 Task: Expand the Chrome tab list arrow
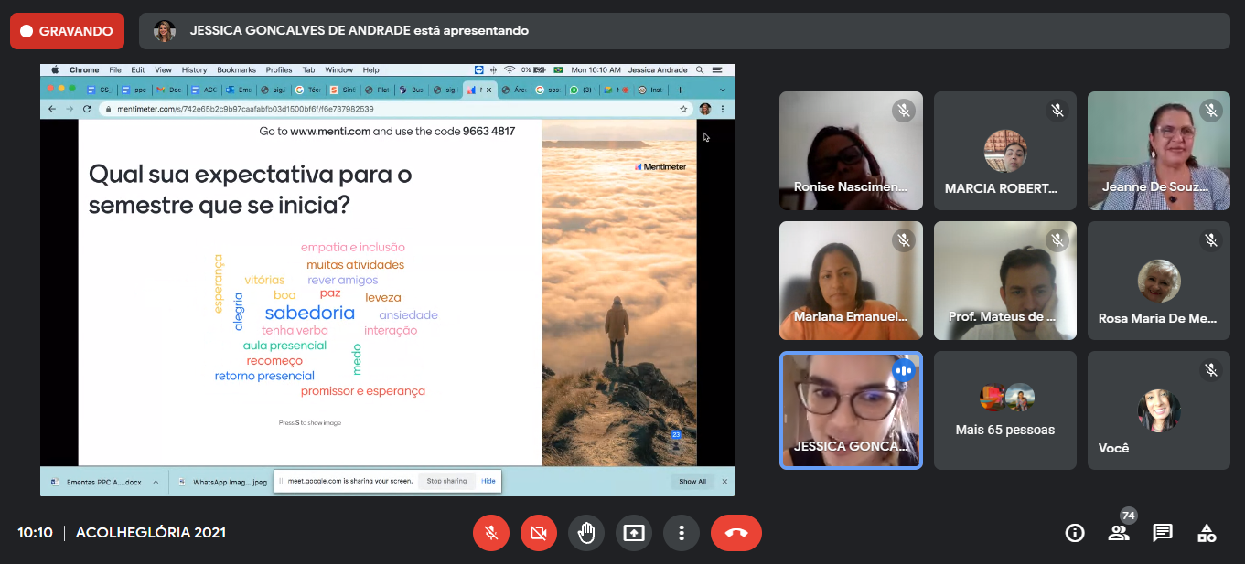tap(723, 90)
